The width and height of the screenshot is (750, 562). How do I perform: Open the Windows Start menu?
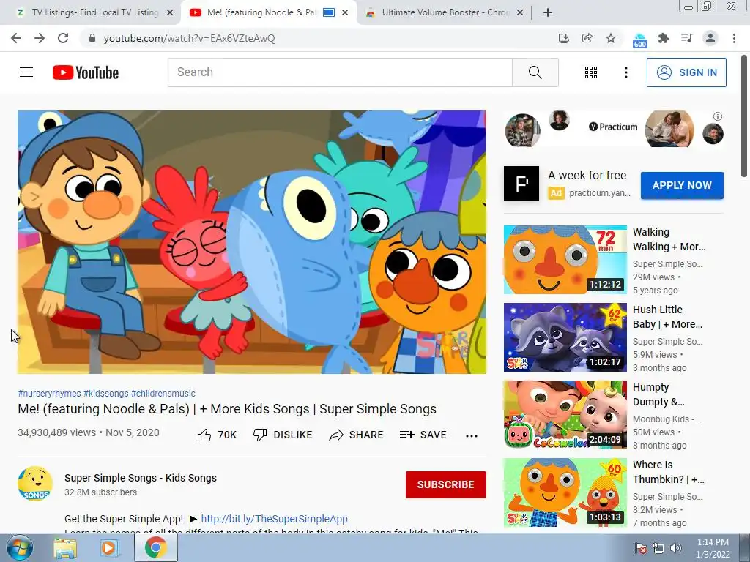[x=19, y=548]
